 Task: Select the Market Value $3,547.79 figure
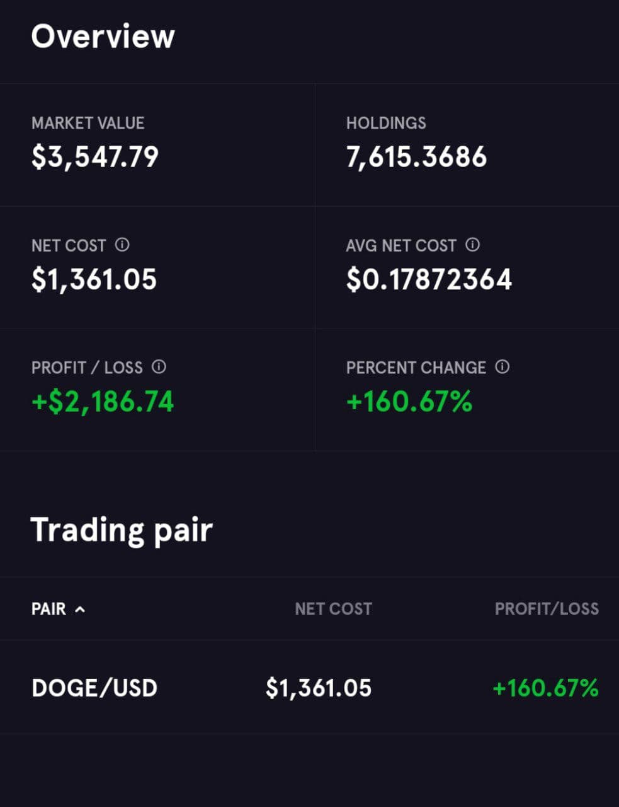tap(95, 157)
